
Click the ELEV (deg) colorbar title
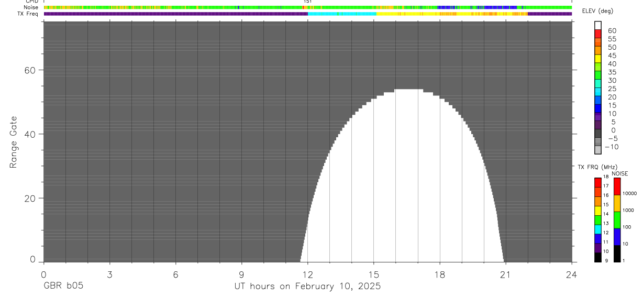click(598, 11)
